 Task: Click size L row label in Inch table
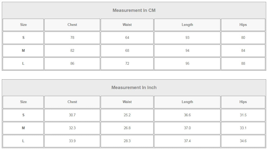[23, 141]
